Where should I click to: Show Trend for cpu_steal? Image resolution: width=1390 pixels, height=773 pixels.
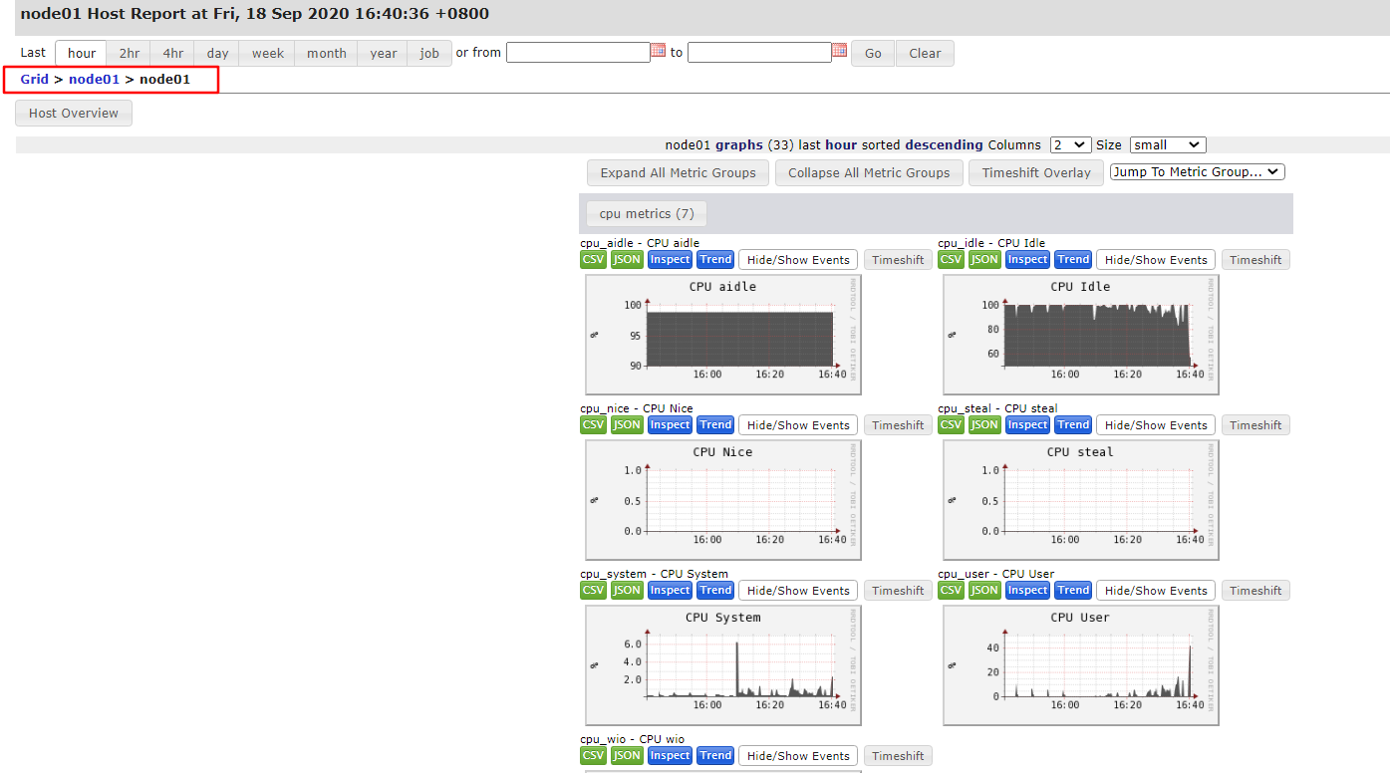[x=1073, y=425]
